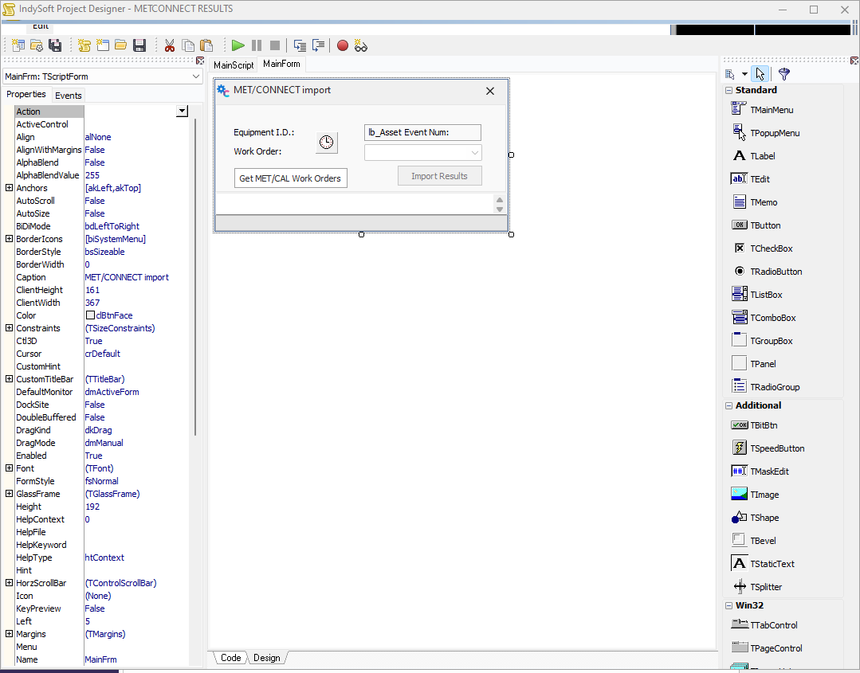The width and height of the screenshot is (860, 673).
Task: Click the Stop script toolbar button
Action: (x=275, y=45)
